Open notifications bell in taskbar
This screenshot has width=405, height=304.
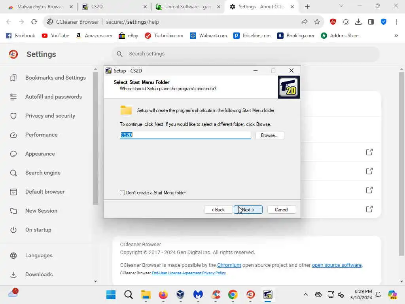tap(378, 294)
